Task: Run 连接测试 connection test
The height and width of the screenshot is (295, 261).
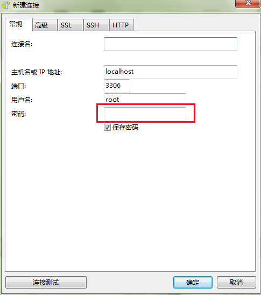Action: click(x=46, y=282)
